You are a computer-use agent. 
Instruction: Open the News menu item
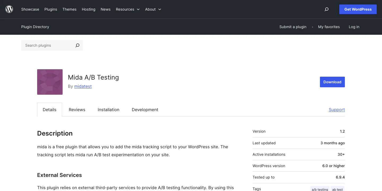pos(106,9)
